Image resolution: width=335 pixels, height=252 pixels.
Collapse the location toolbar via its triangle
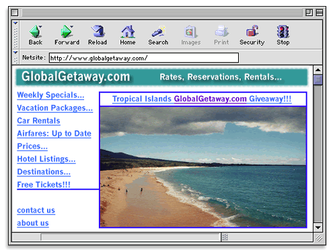coord(15,52)
